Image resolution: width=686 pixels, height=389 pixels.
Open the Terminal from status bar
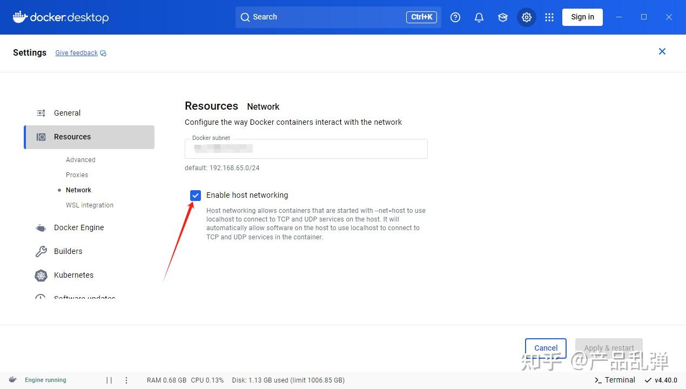coord(615,380)
